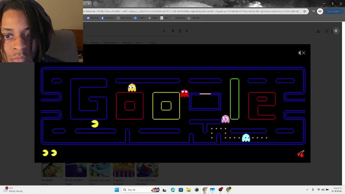Open the Garden Gnomes game thumbnail
The height and width of the screenshot is (194, 345).
(100, 170)
